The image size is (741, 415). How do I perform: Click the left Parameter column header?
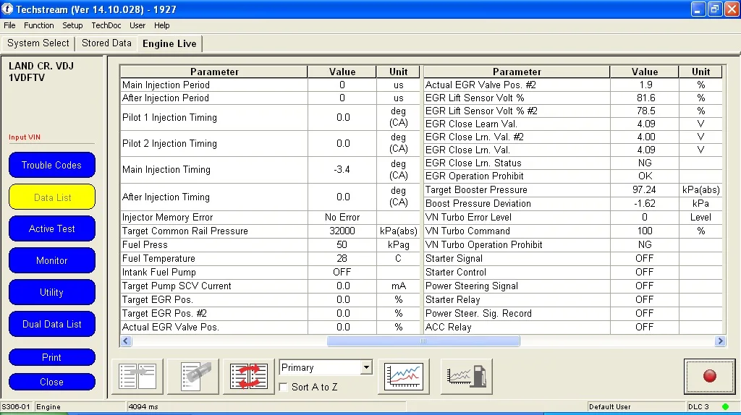click(214, 72)
